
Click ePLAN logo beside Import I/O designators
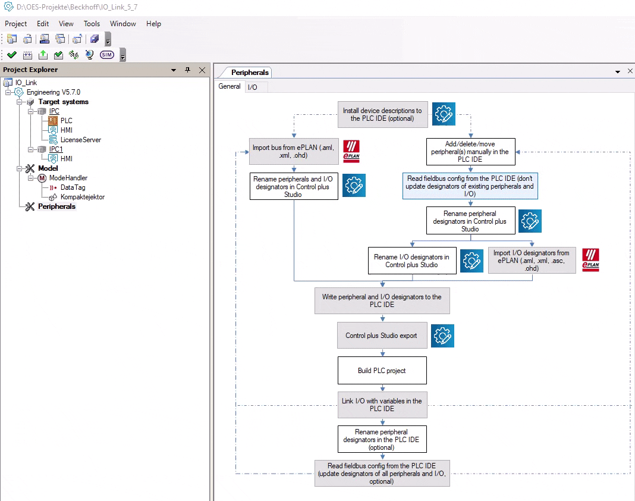[x=590, y=260]
